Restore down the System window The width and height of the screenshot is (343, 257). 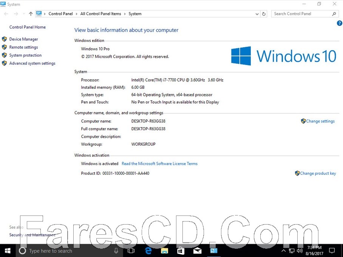[x=319, y=4]
